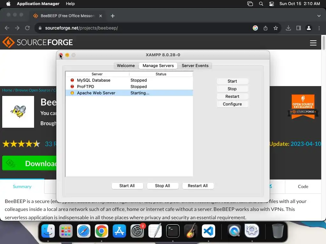This screenshot has width=326, height=244.
Task: Click the SourceForge logo
Action: [38, 42]
